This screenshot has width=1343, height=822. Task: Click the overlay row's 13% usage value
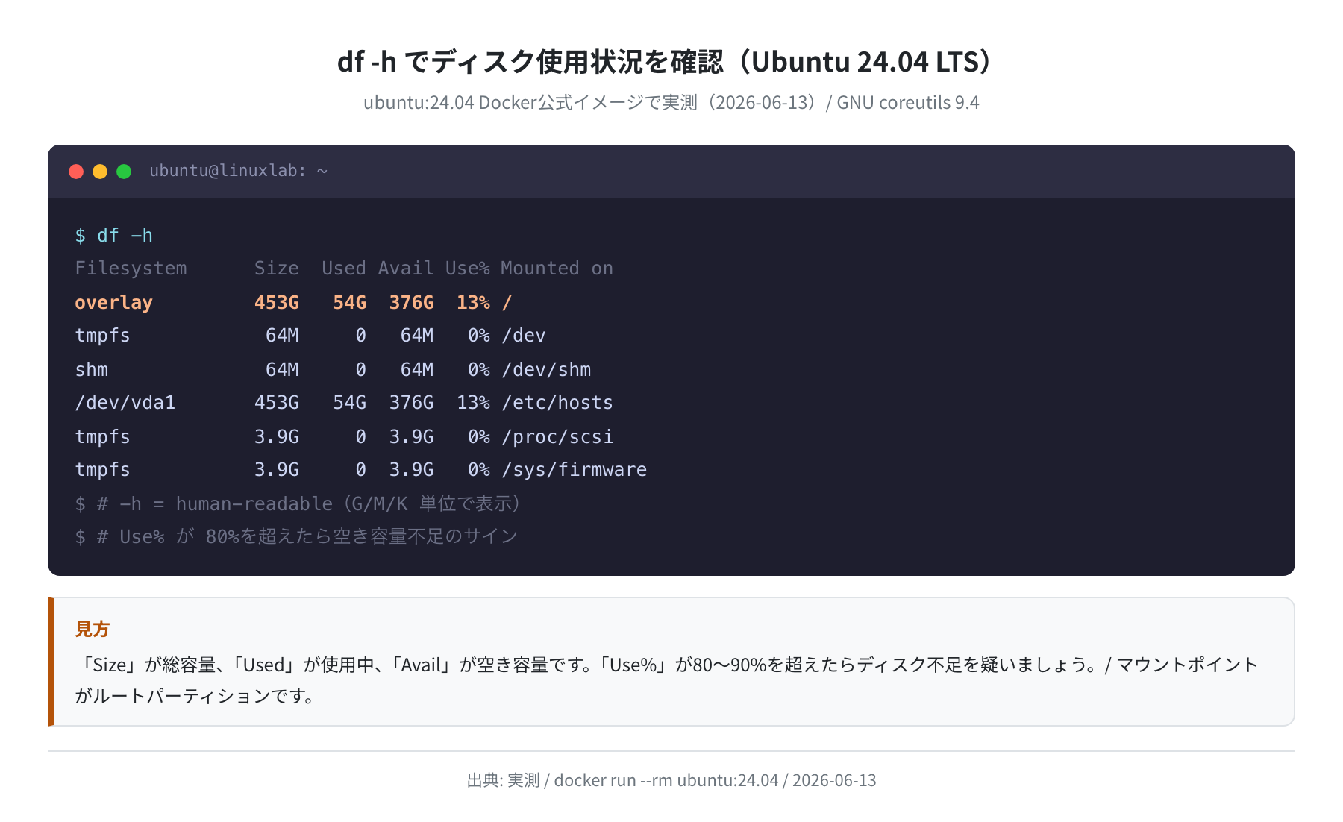[474, 303]
